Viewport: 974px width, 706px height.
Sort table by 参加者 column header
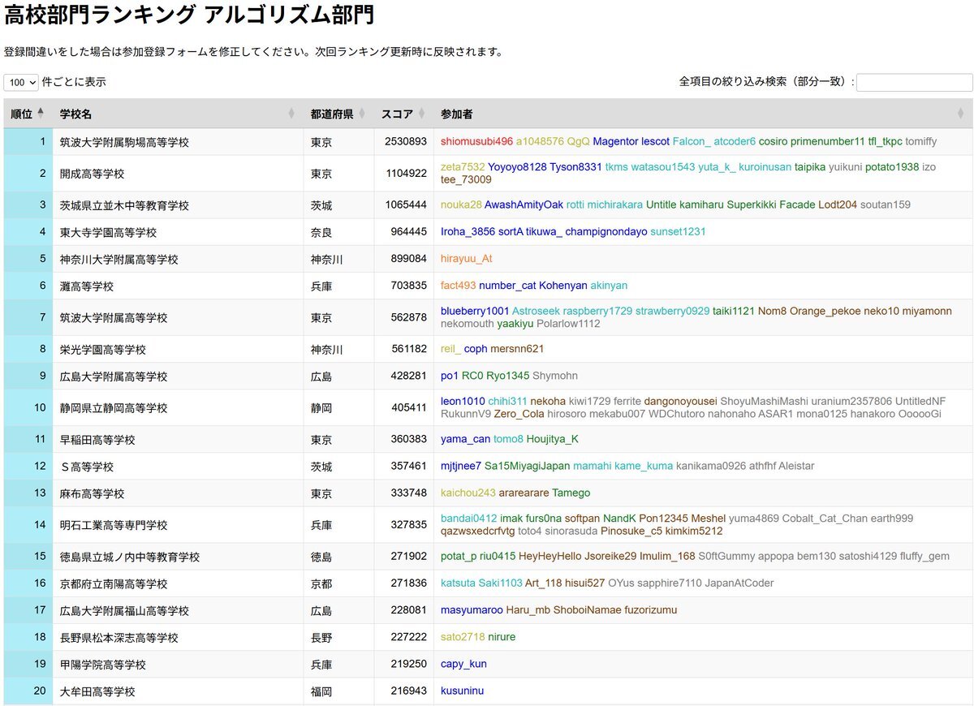[703, 114]
